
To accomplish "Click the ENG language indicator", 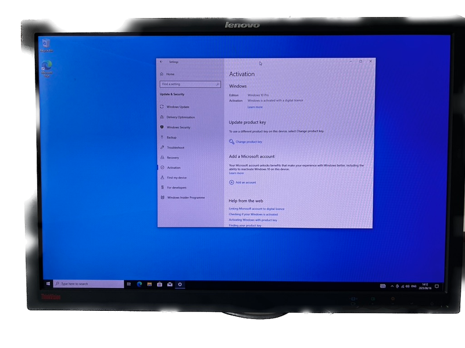I will point(414,286).
